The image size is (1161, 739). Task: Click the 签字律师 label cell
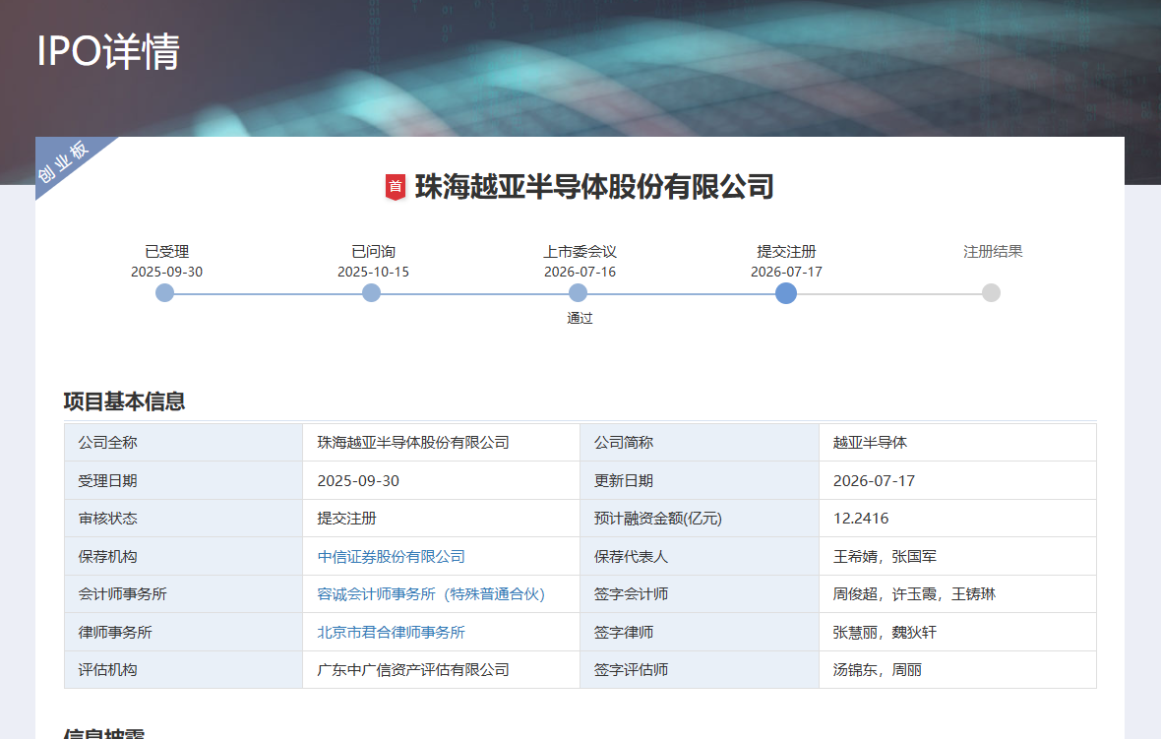(x=700, y=633)
